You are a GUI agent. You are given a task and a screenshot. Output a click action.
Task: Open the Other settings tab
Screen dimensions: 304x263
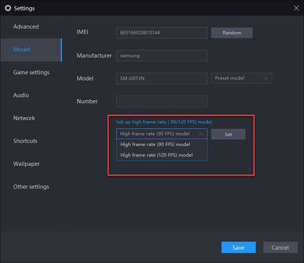click(31, 187)
